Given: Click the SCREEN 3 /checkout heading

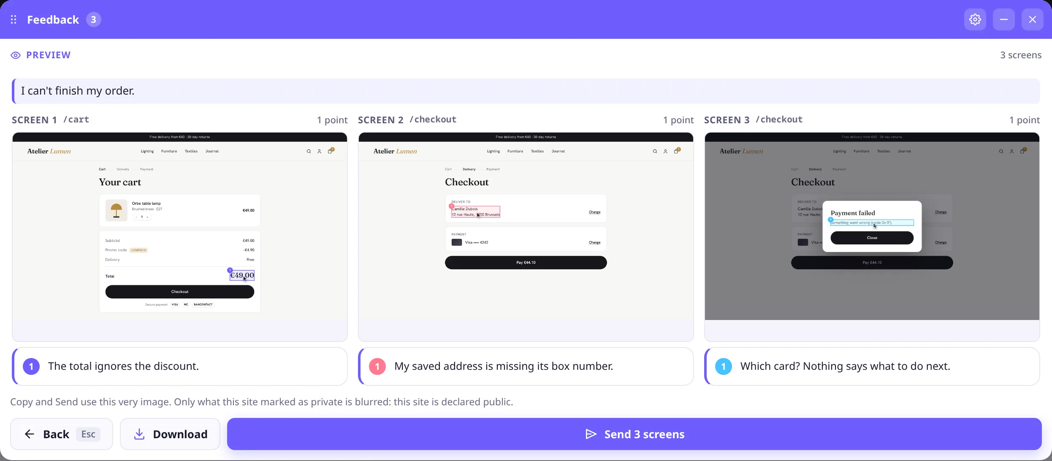Looking at the screenshot, I should pos(754,120).
